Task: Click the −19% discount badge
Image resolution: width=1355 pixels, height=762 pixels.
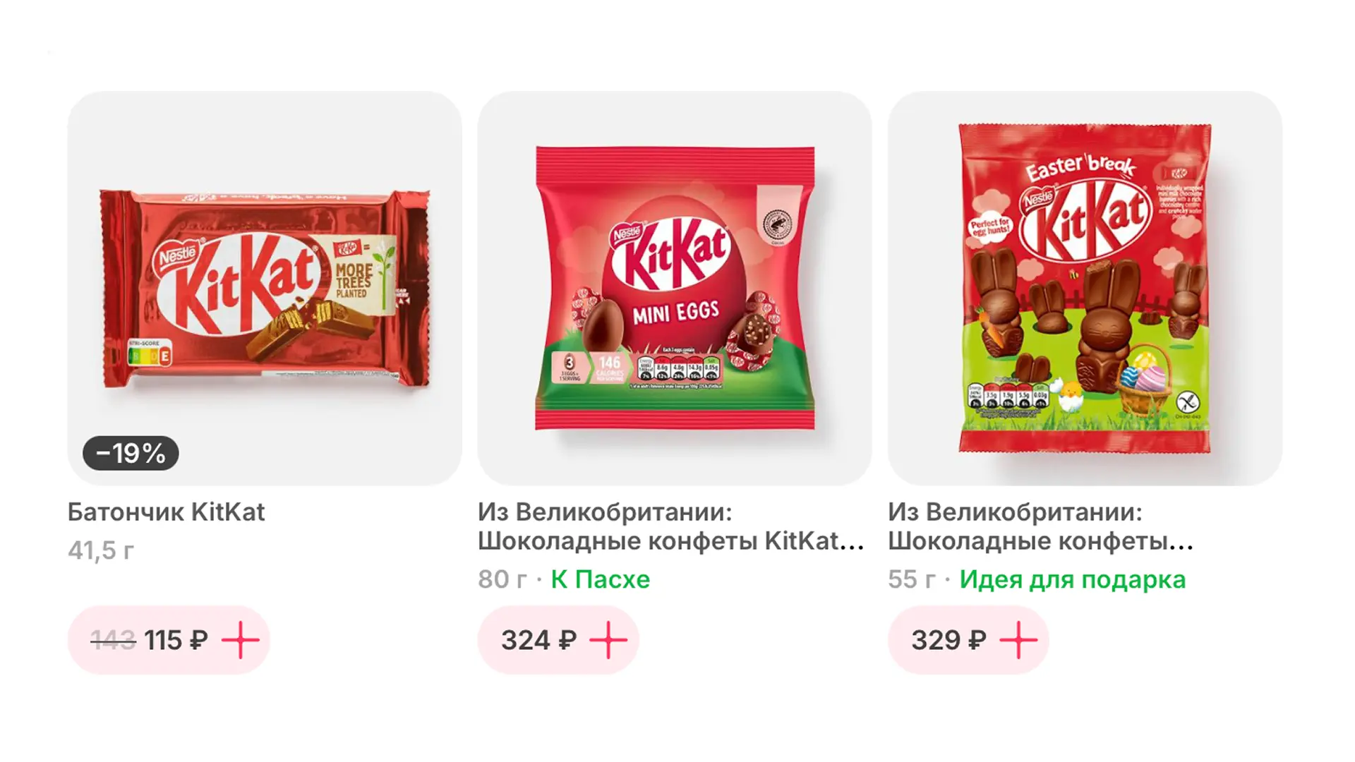Action: tap(131, 453)
